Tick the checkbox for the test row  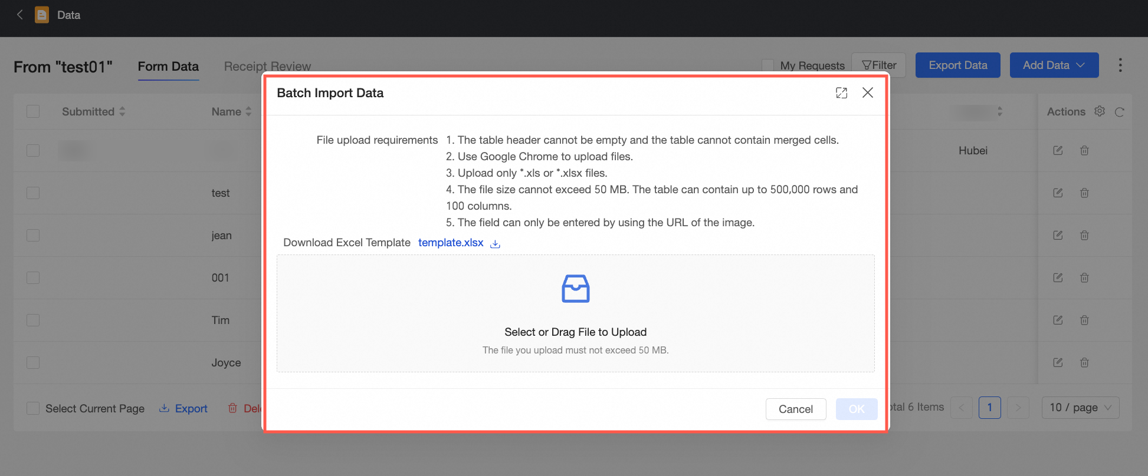click(33, 193)
